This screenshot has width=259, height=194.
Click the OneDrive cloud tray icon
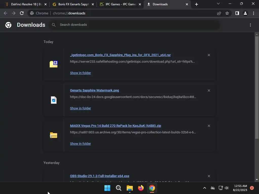(213, 188)
